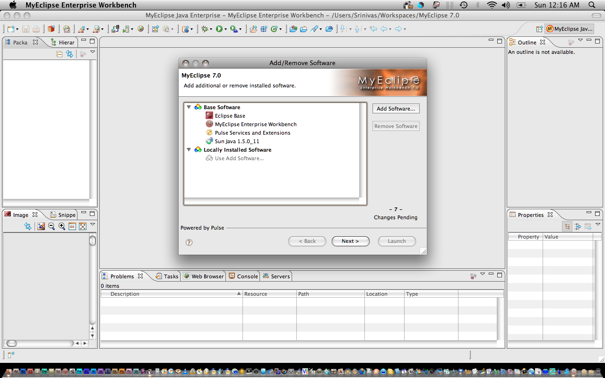Click the Apple menu logo
605x378 pixels.
13,5
